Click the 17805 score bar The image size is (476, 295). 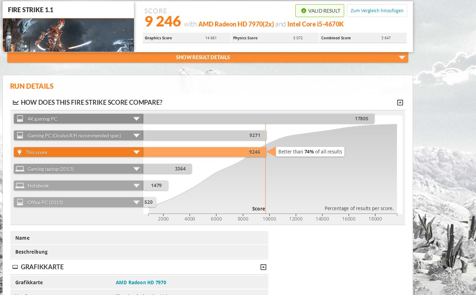point(259,119)
